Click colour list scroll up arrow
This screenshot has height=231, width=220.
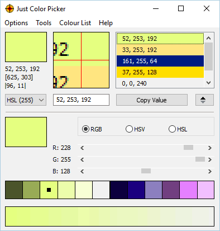[x=208, y=38]
